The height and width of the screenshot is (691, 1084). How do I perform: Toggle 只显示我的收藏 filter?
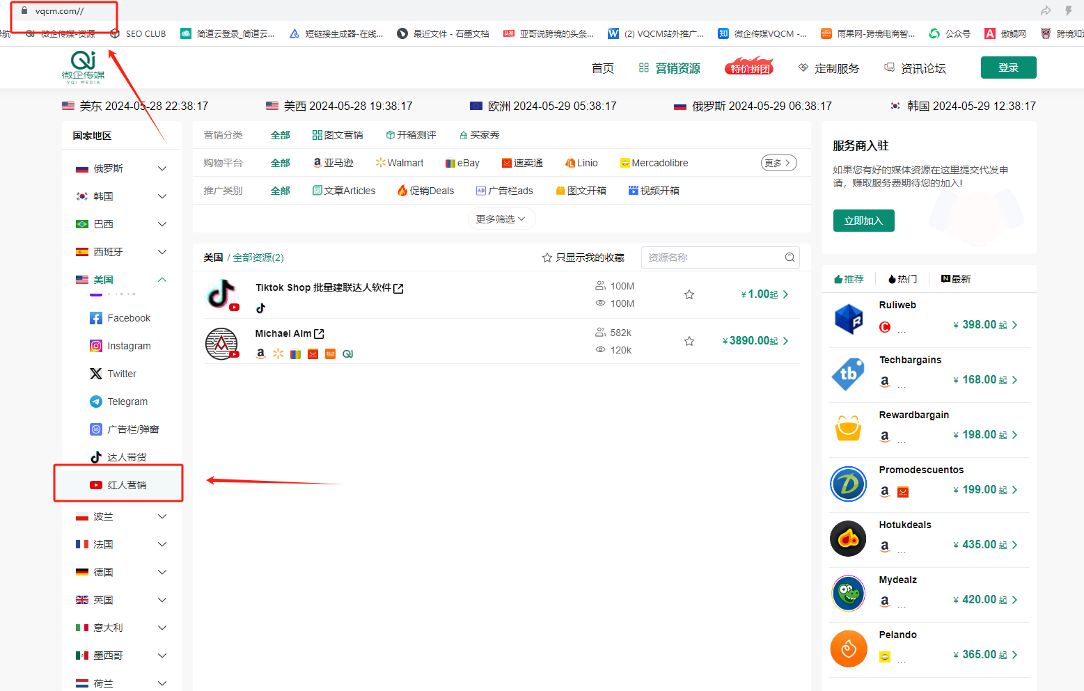coord(583,257)
